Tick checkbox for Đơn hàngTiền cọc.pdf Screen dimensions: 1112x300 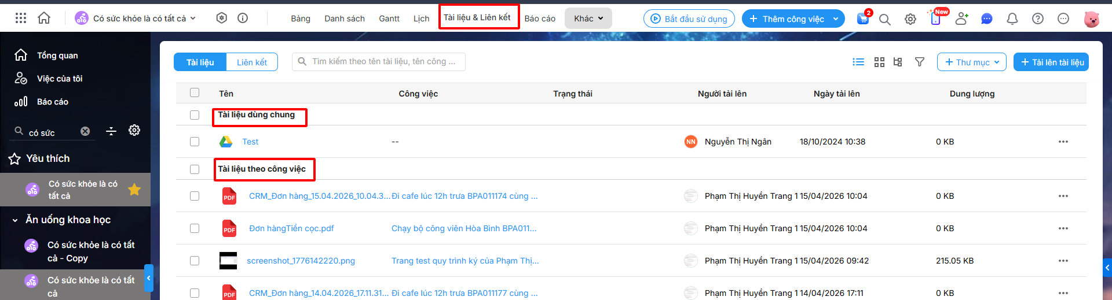[195, 228]
